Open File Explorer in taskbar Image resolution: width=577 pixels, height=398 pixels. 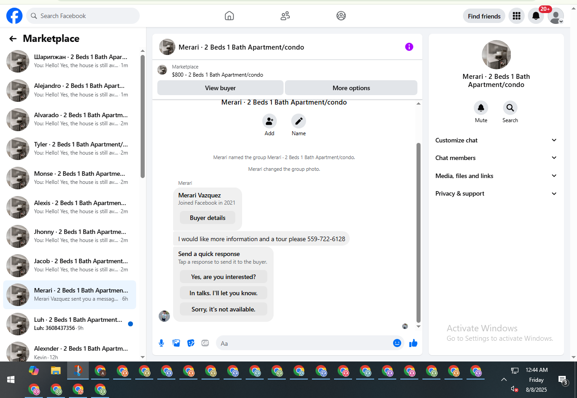pos(56,371)
